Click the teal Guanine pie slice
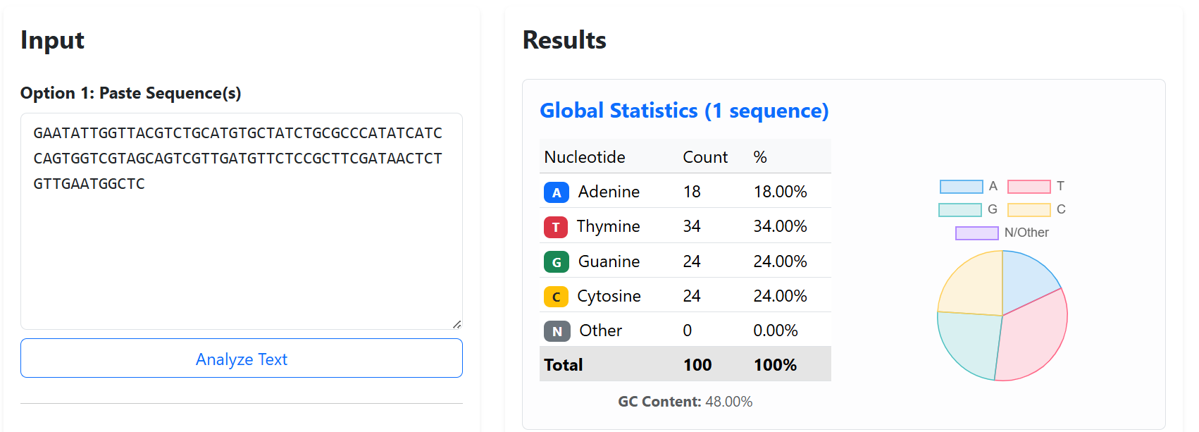 [x=969, y=342]
